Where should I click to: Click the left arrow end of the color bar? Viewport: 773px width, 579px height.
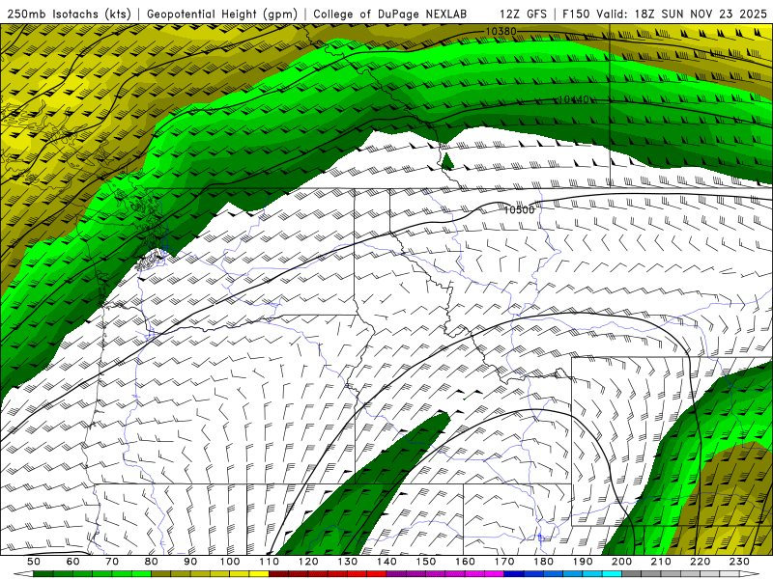(x=23, y=574)
